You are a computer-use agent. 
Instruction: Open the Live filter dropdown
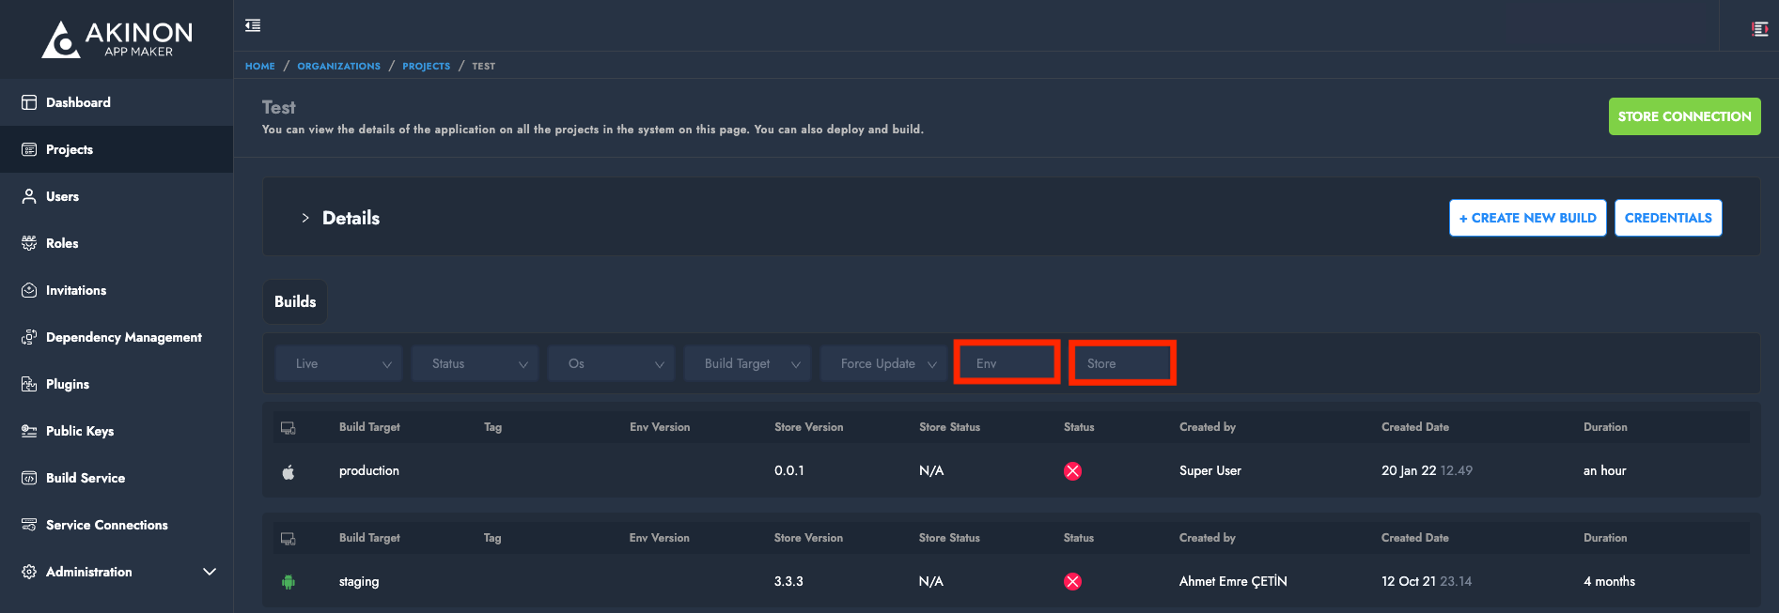point(338,363)
